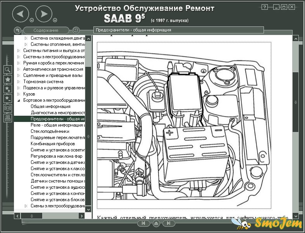Click the contents horizontal scrollbar thumb

coord(31,216)
